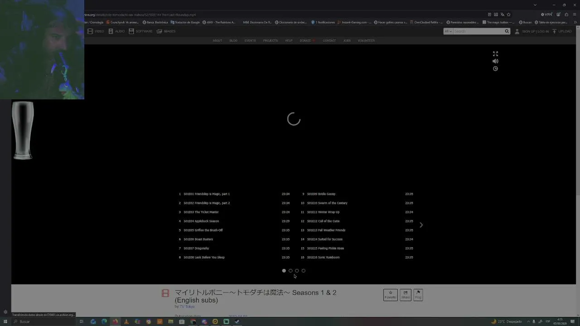Show the second page of the episode list
This screenshot has height=326, width=580.
(290, 271)
